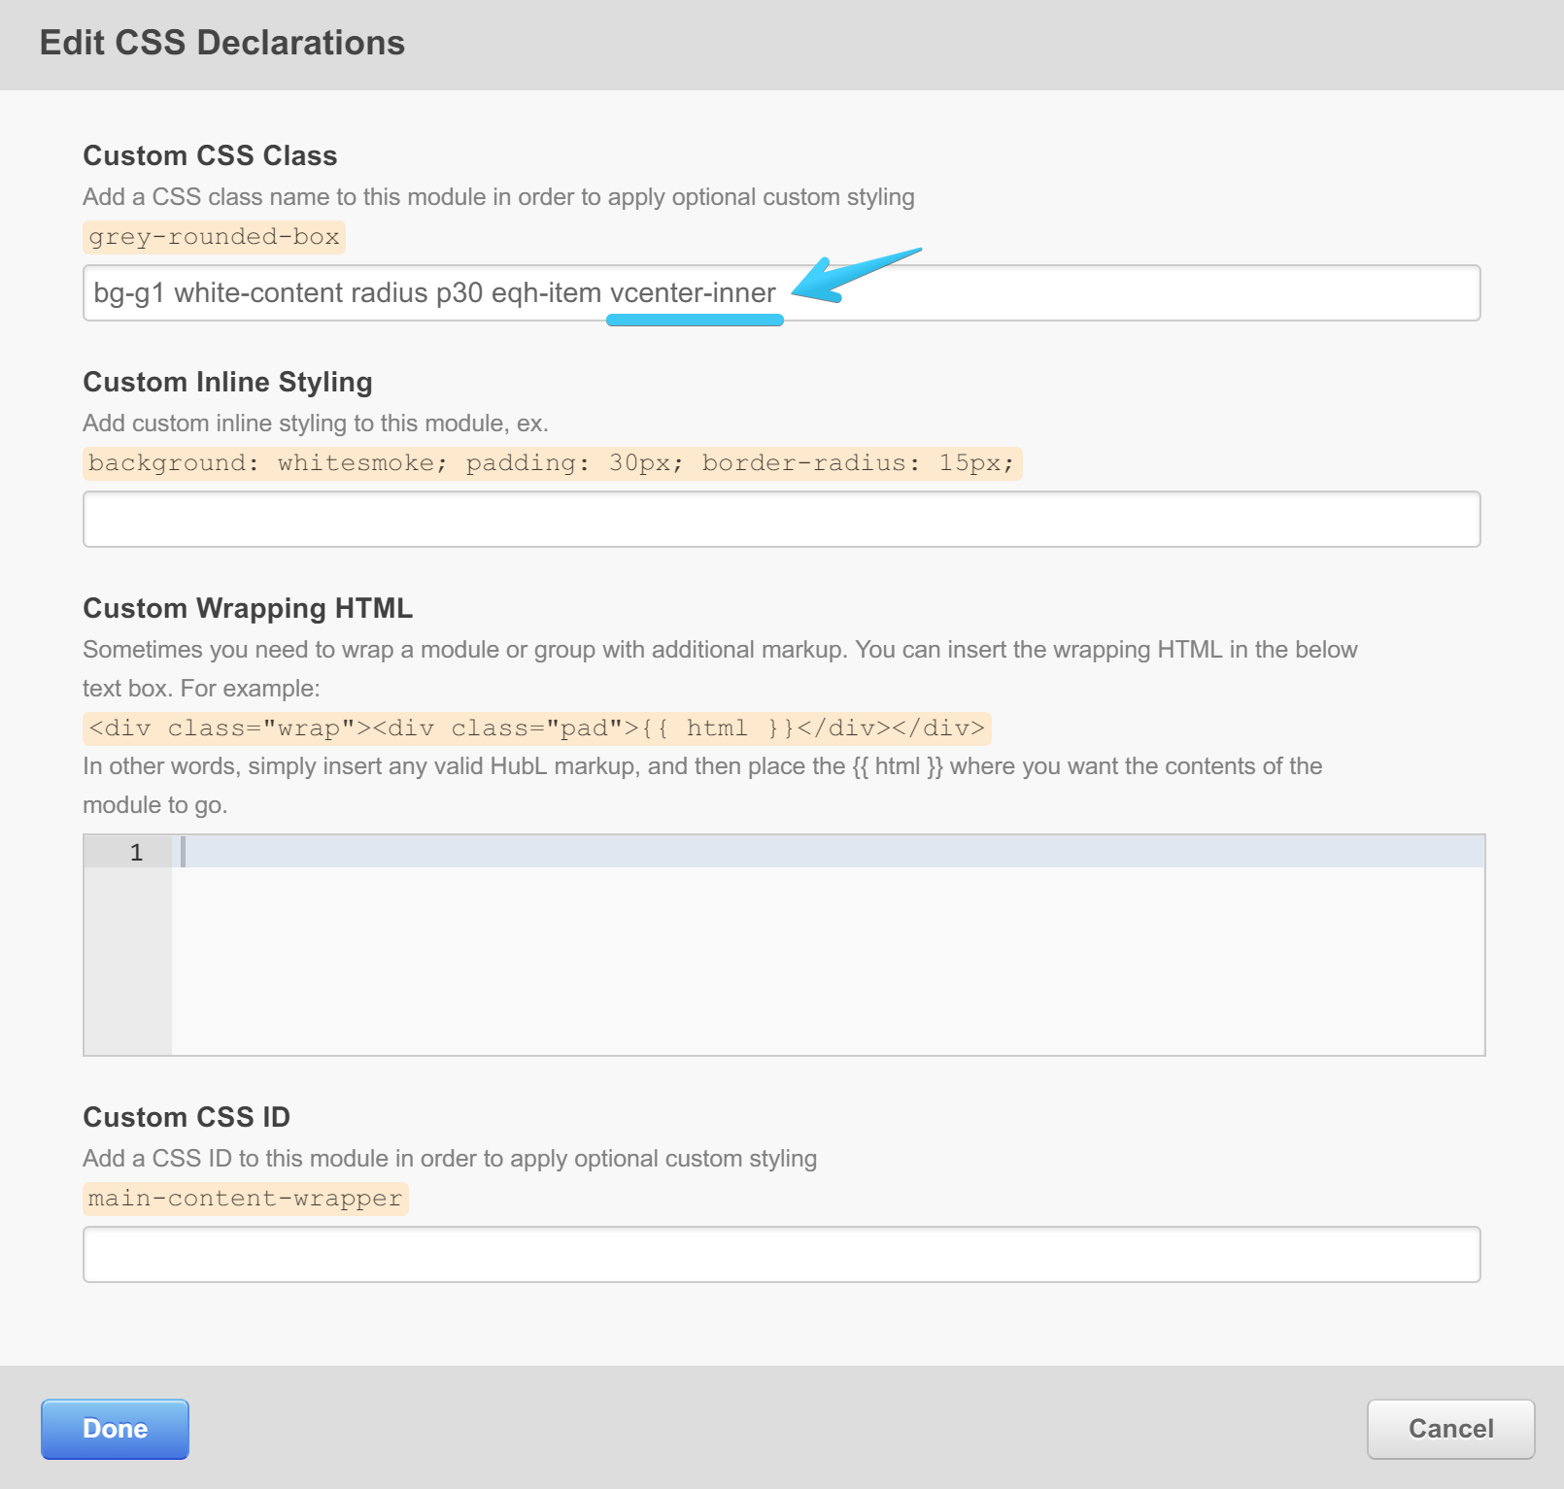The width and height of the screenshot is (1564, 1489).
Task: Click the inline styling example code snippet
Action: pyautogui.click(x=552, y=463)
